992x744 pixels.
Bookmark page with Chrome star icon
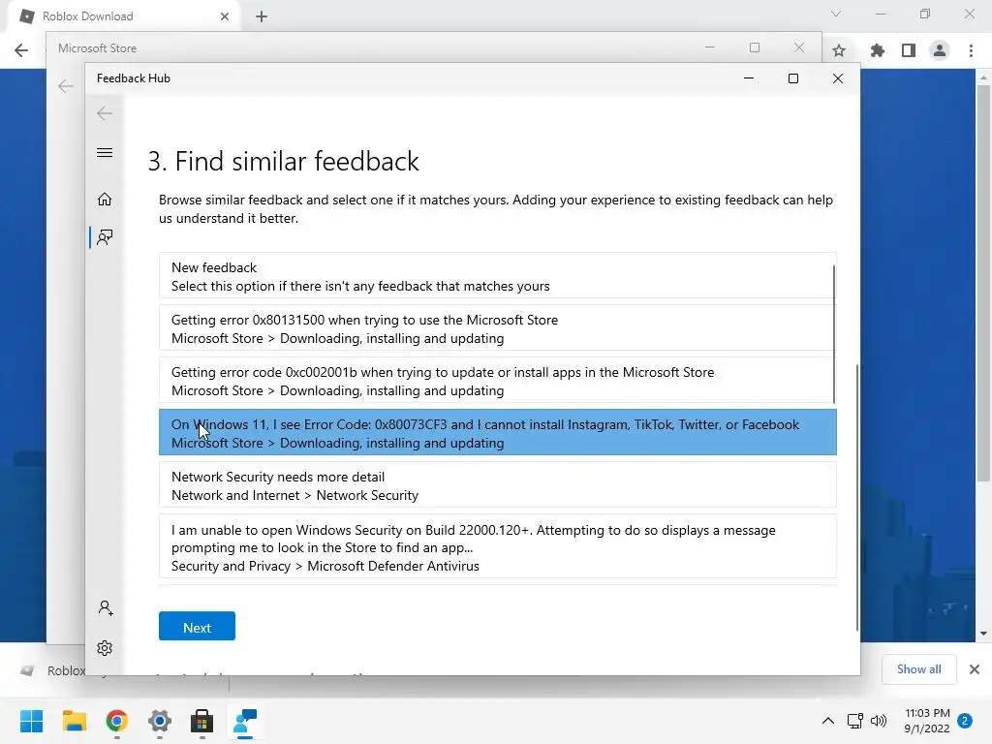tap(839, 50)
